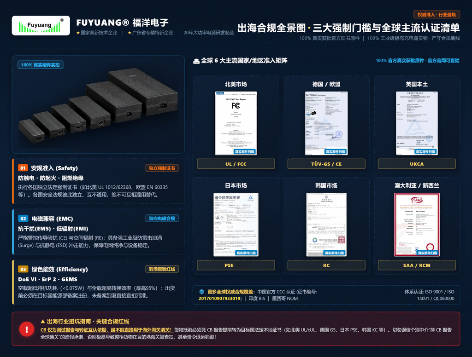472x357 pixels.
Task: Click the CCC certificate number 2017010907933019
Action: pos(220,299)
